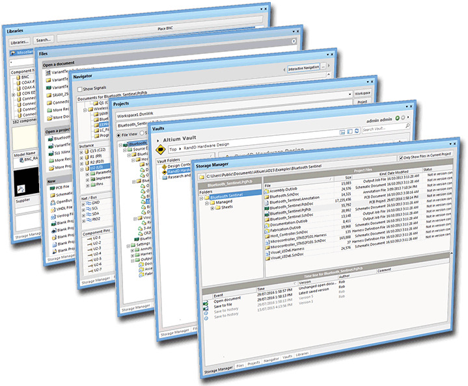This screenshot has width=468, height=386.
Task: Click the Bluetooth_Sentinel.PrjPcb header bar
Action: (x=230, y=183)
